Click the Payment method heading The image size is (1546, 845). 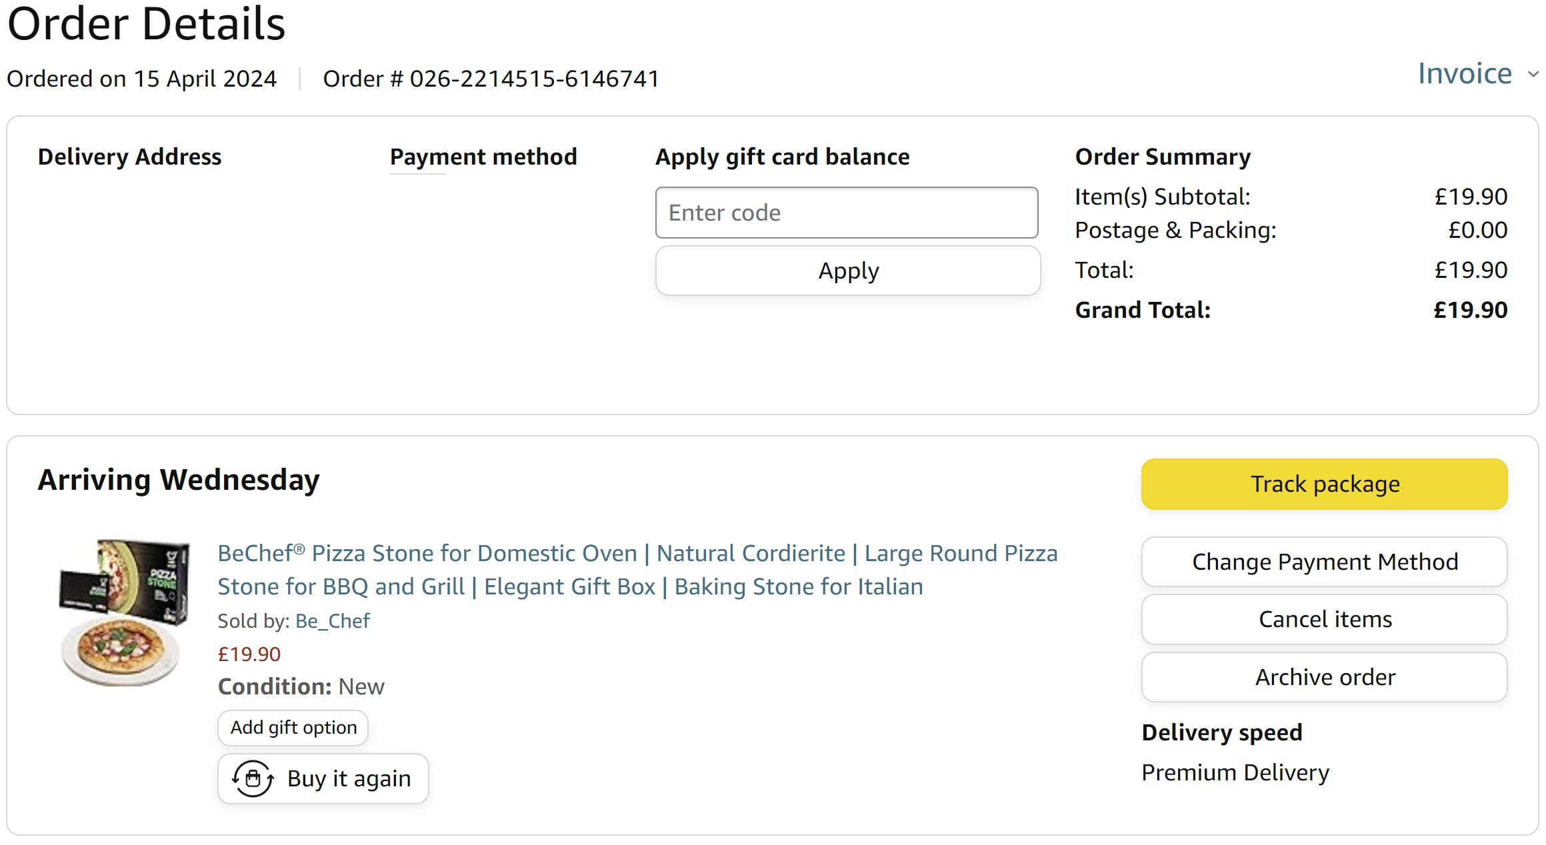coord(483,157)
